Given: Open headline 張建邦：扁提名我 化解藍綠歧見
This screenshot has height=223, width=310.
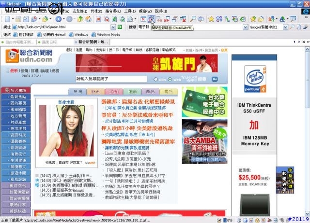Looking at the screenshot, I should 138,102.
